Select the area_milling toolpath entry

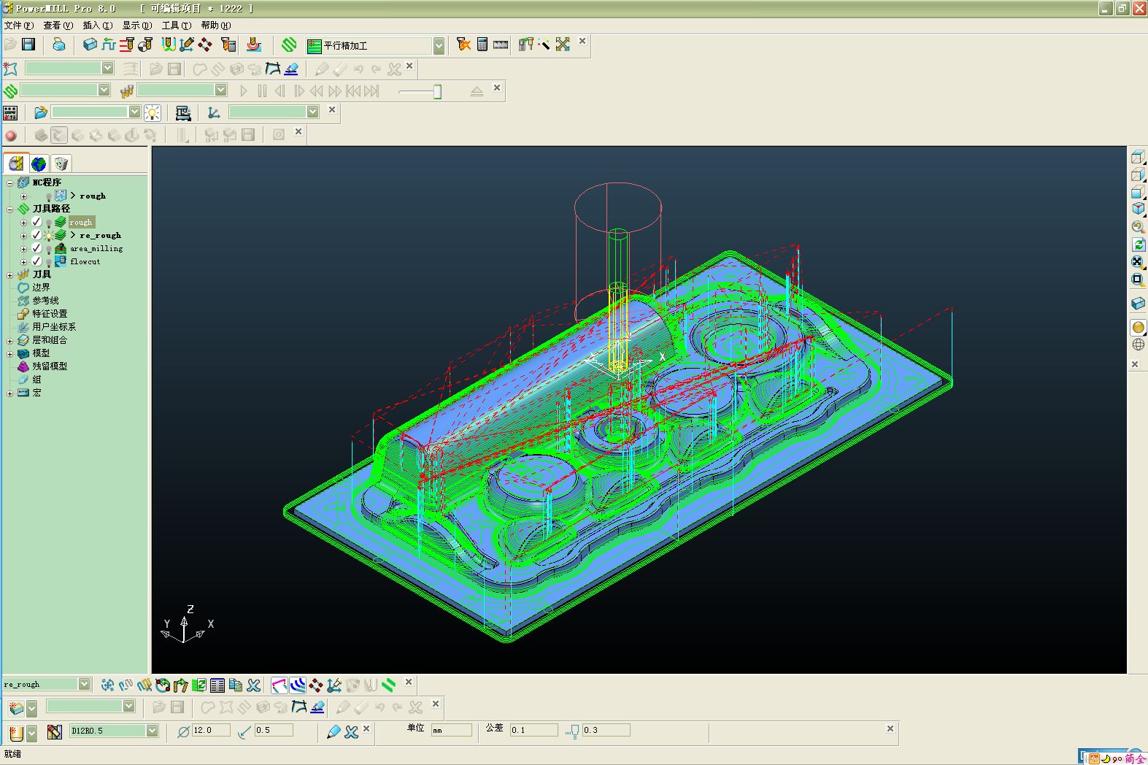(x=96, y=249)
